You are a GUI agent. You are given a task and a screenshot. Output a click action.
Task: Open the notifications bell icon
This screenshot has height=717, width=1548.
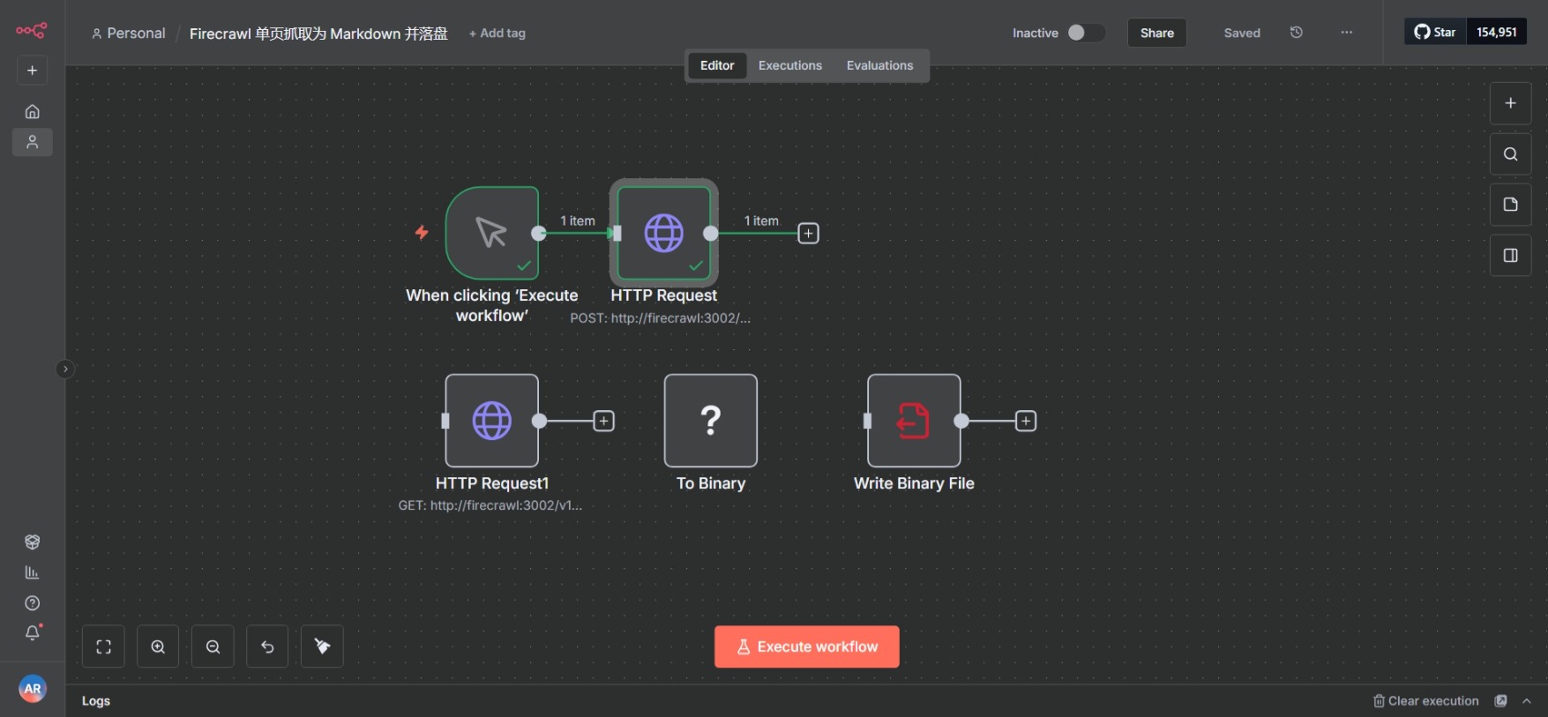pos(33,632)
